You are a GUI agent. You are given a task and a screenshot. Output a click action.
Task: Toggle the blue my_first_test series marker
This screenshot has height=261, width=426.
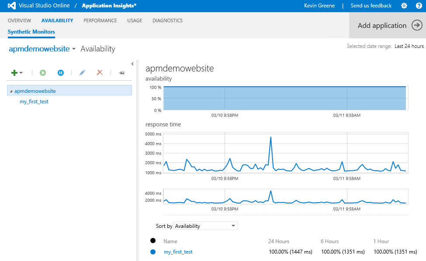152,251
